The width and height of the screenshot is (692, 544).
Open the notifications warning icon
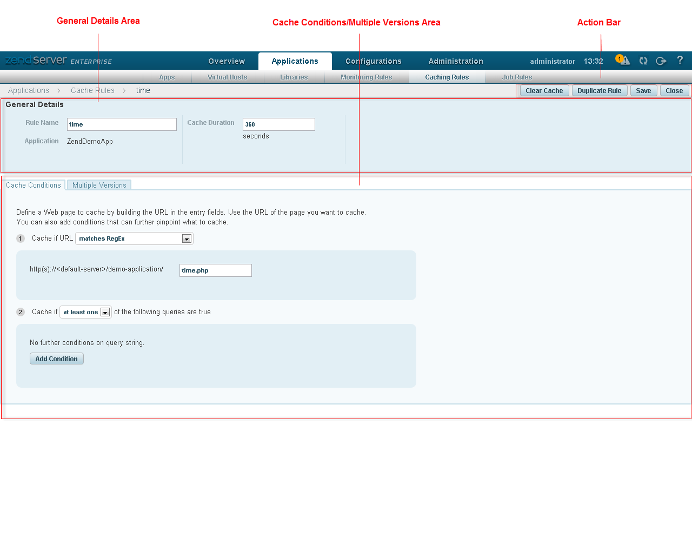click(x=624, y=61)
